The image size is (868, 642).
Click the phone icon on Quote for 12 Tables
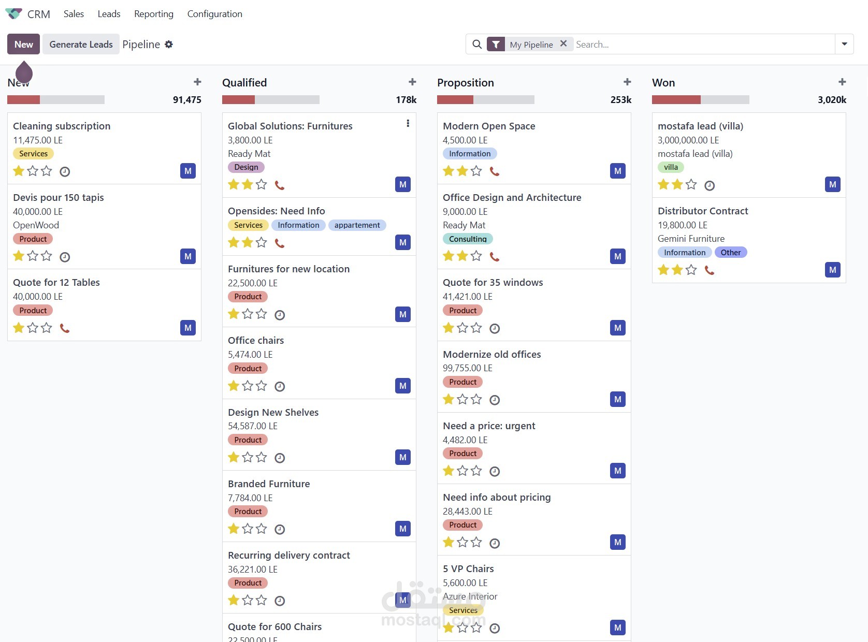pos(65,328)
